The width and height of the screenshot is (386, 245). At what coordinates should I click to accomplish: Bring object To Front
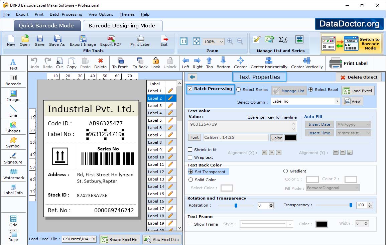click(120, 63)
